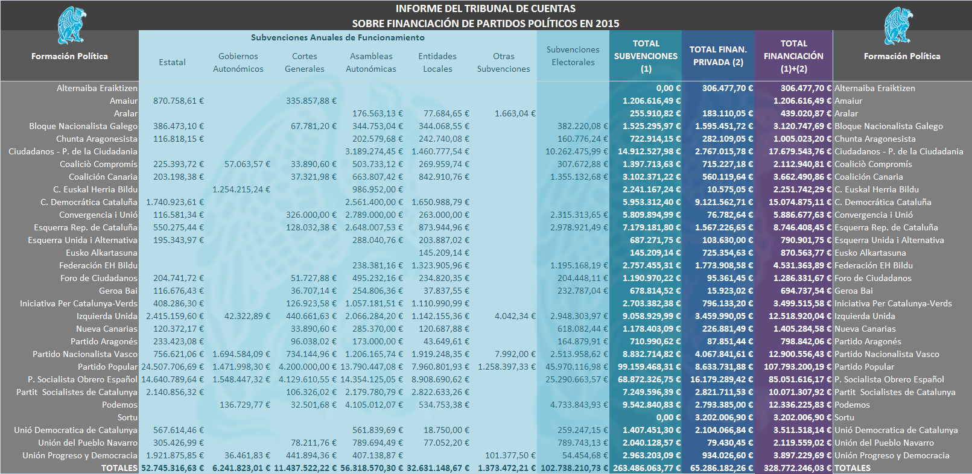Click Partido Popular's total financing 107.793.200,19 €
This screenshot has height=474, width=972.
(x=798, y=367)
